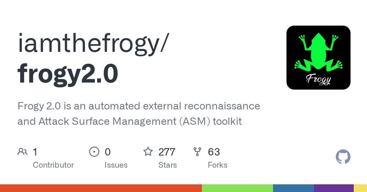Viewport: 367px width, 192px height.
Task: Click the contributor count of 1
Action: coord(35,152)
